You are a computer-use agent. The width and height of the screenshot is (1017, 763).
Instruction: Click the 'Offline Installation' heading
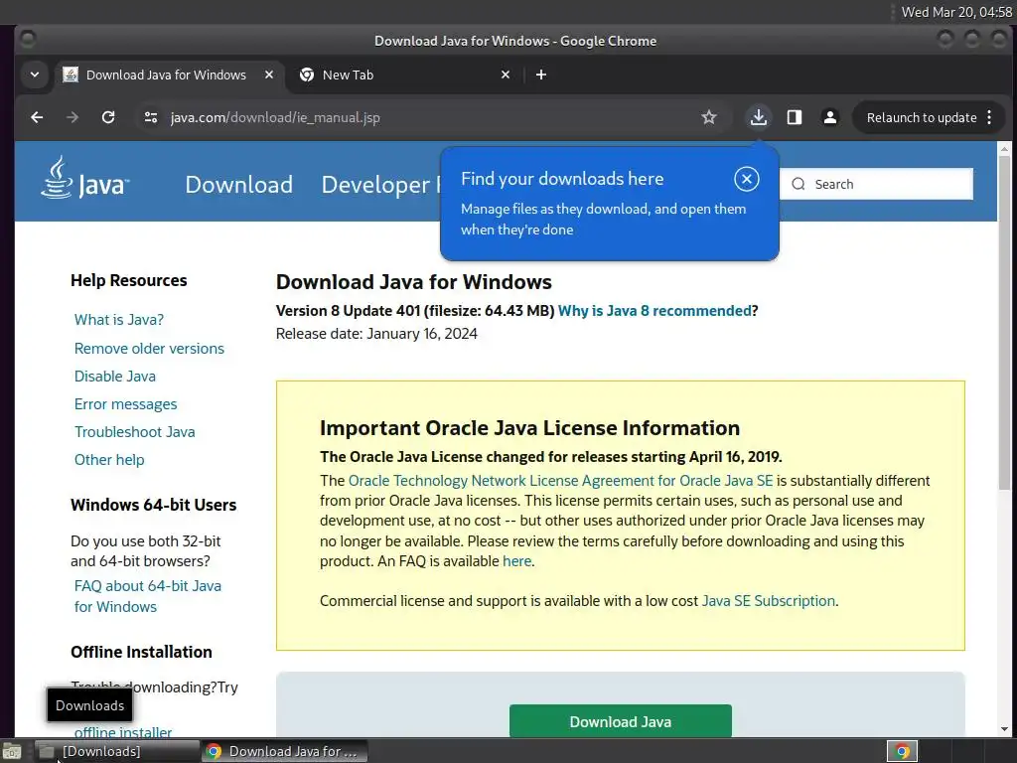141,652
